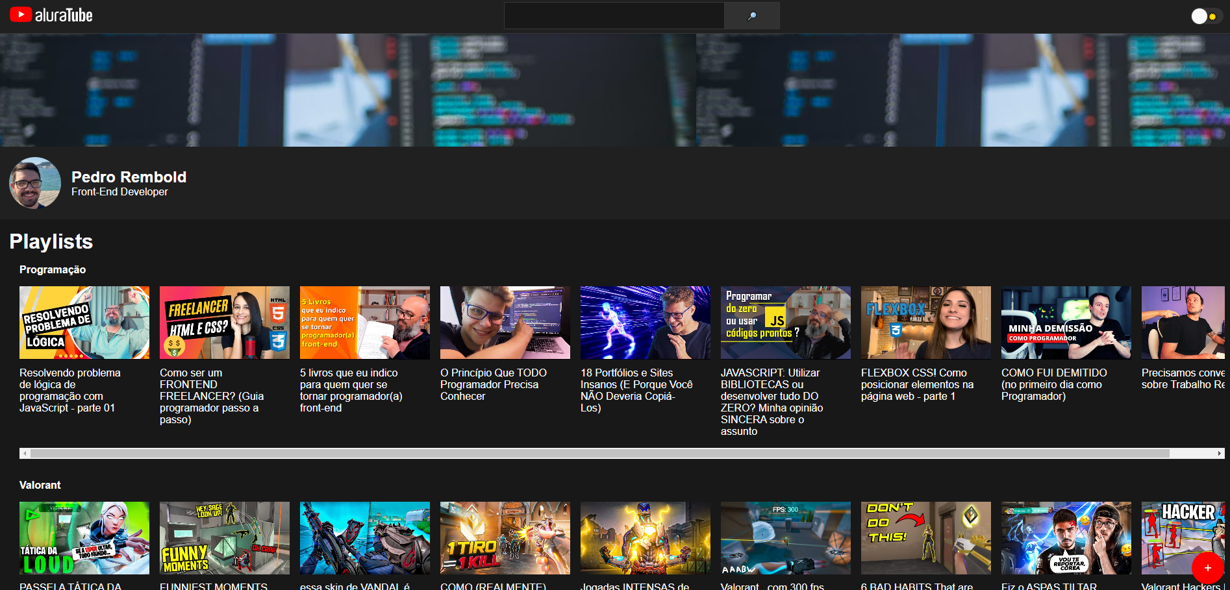Open the Funny Moments Valorant thumbnail

(225, 538)
